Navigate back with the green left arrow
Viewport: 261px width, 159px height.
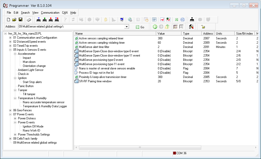(x=155, y=27)
